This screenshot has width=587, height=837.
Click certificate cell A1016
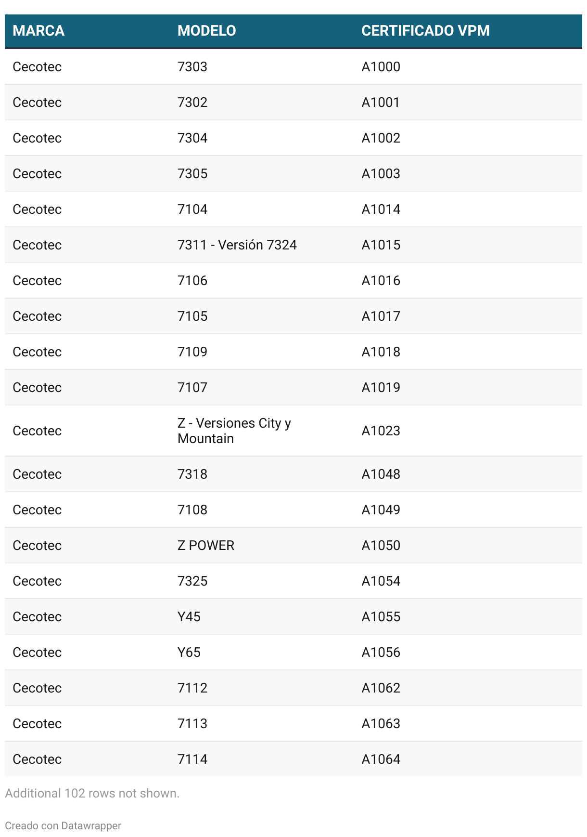tap(381, 280)
